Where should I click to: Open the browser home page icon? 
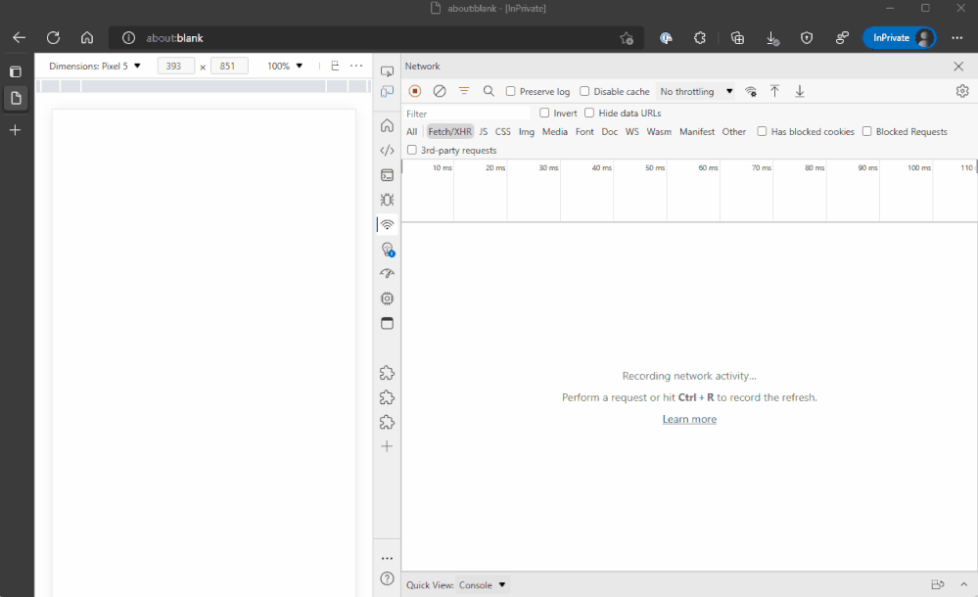point(87,37)
